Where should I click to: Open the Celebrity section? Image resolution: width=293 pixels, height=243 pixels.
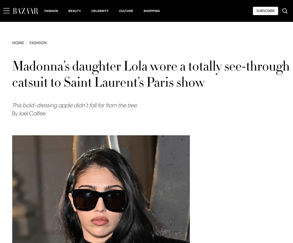100,11
